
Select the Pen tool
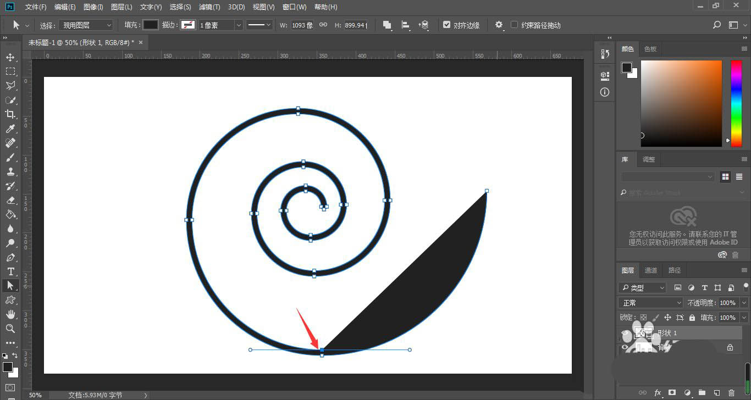tap(10, 258)
